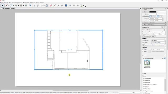Select the arrow Select tool
This screenshot has width=168, height=94.
tap(2, 5)
